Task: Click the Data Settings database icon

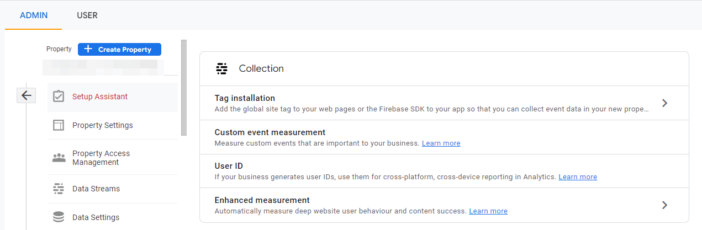Action: coord(59,217)
